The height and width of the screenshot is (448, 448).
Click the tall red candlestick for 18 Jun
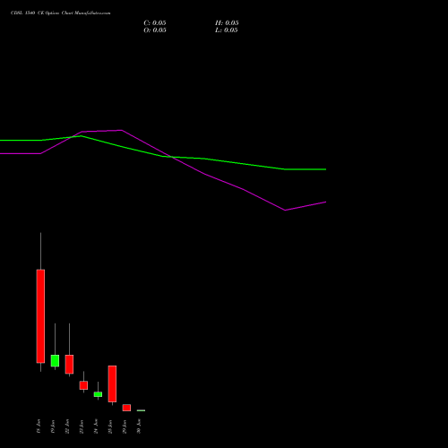tap(40, 316)
